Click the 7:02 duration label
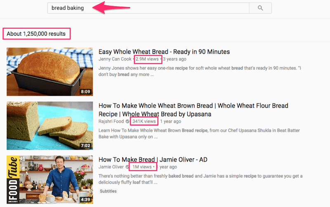Viewport: 330px width, 207px height. tap(85, 146)
